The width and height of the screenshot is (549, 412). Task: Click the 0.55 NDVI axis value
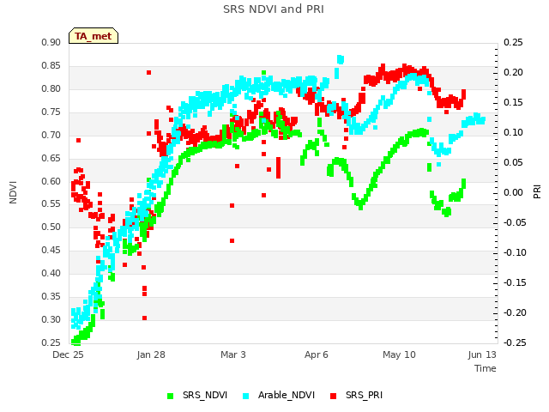pos(51,204)
